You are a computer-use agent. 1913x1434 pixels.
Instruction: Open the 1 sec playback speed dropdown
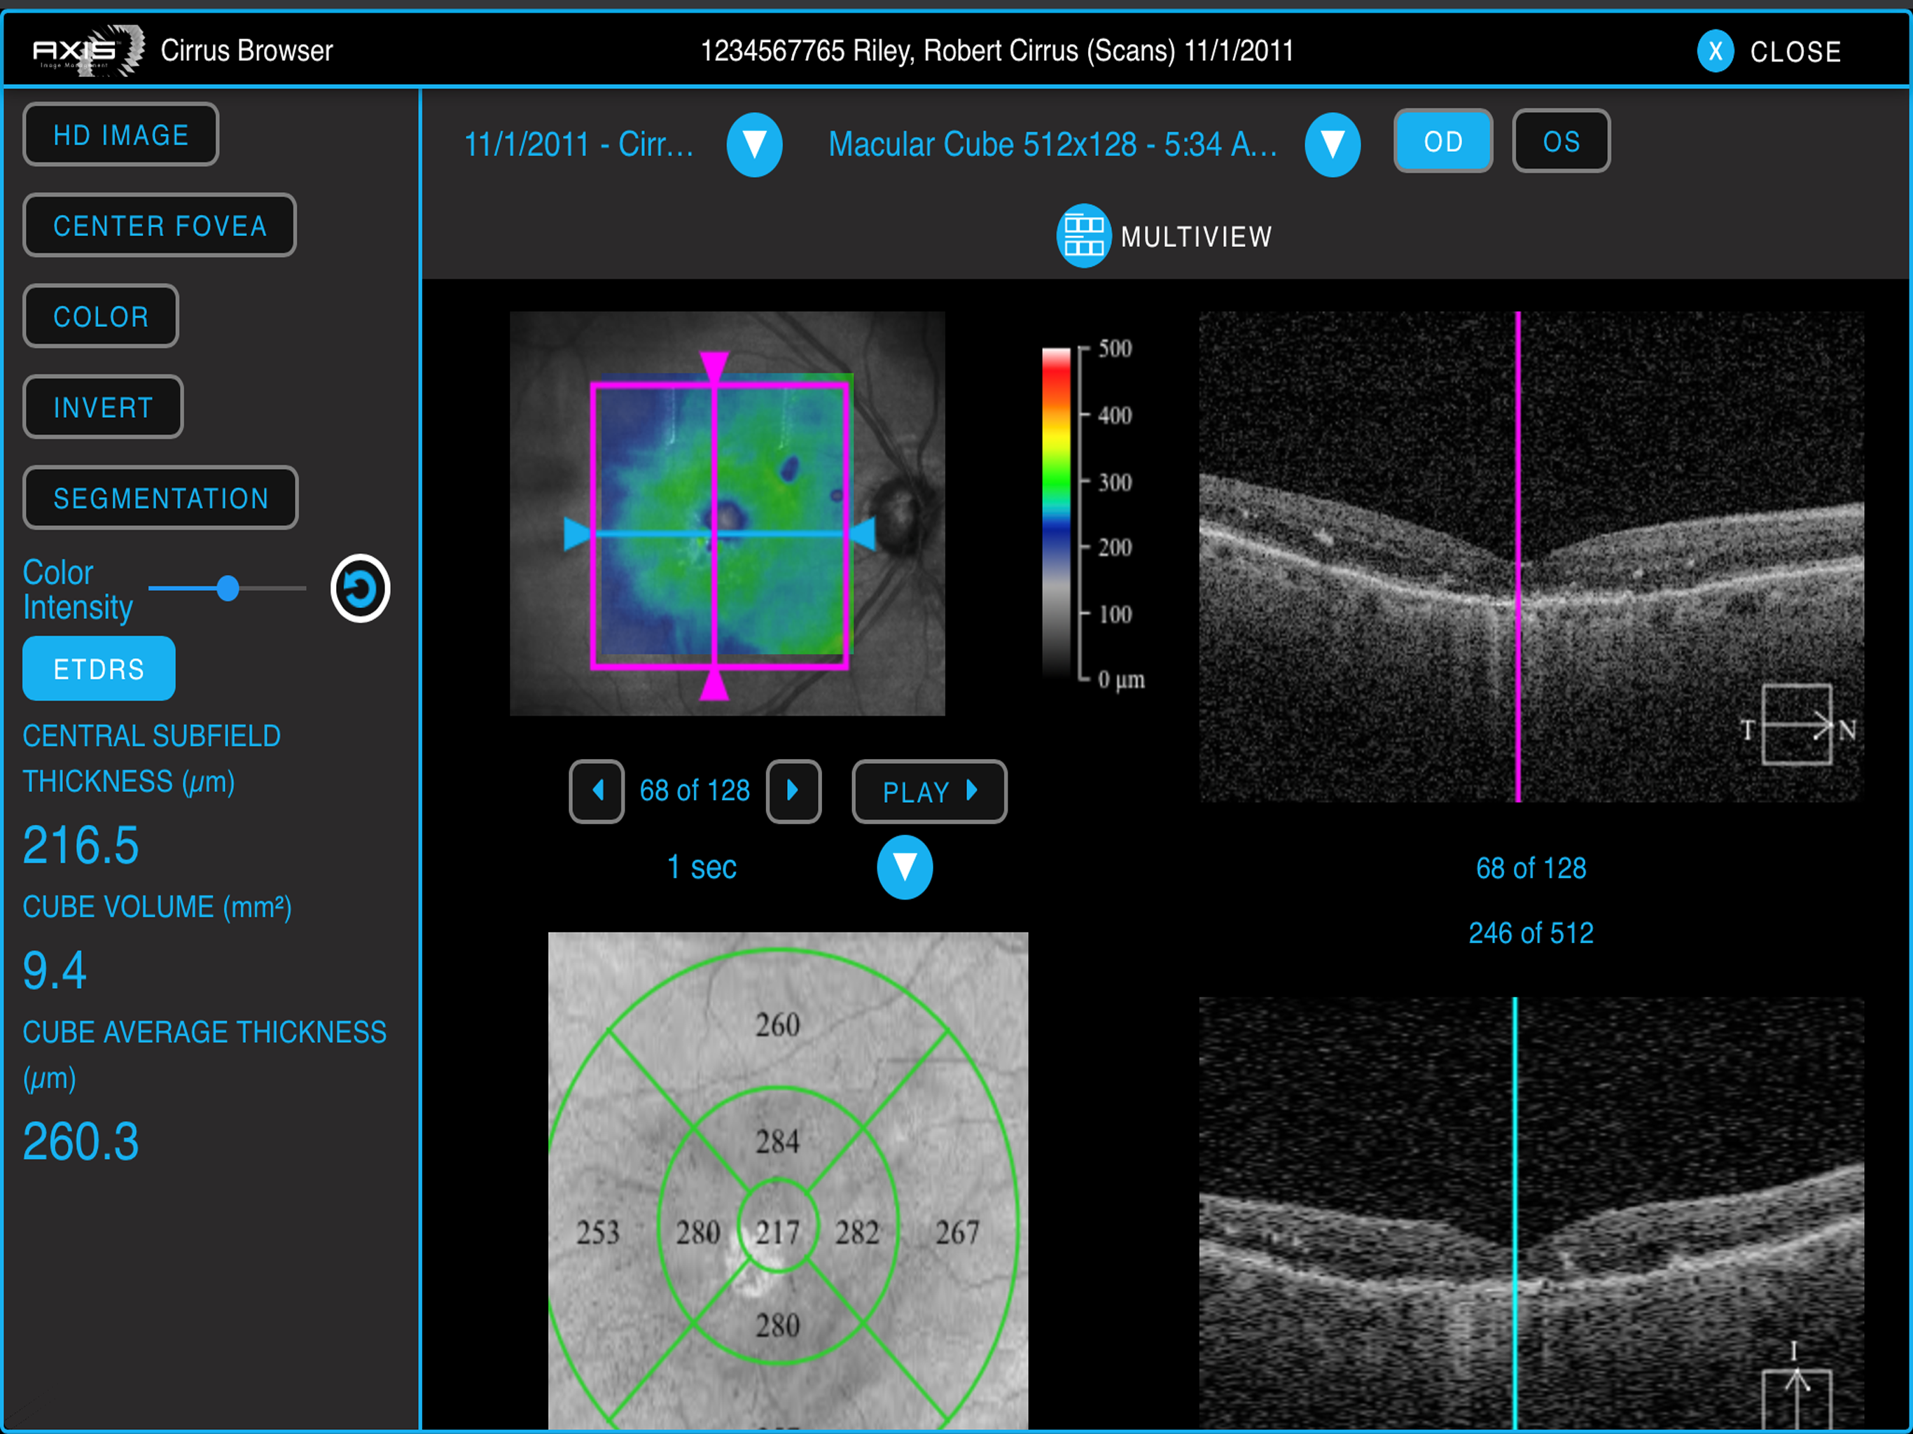point(905,868)
